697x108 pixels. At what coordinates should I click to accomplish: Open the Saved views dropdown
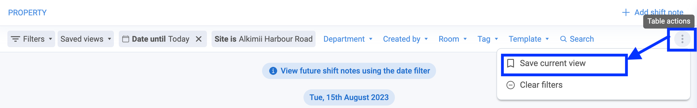coord(86,39)
